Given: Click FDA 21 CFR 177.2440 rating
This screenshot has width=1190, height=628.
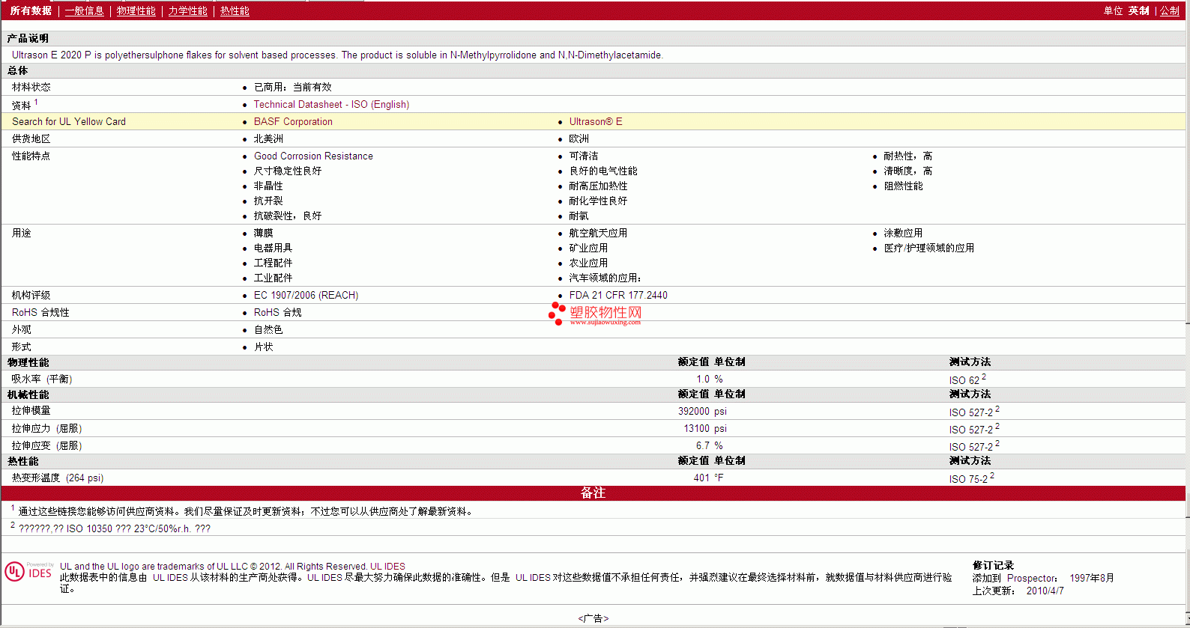Looking at the screenshot, I should point(618,295).
